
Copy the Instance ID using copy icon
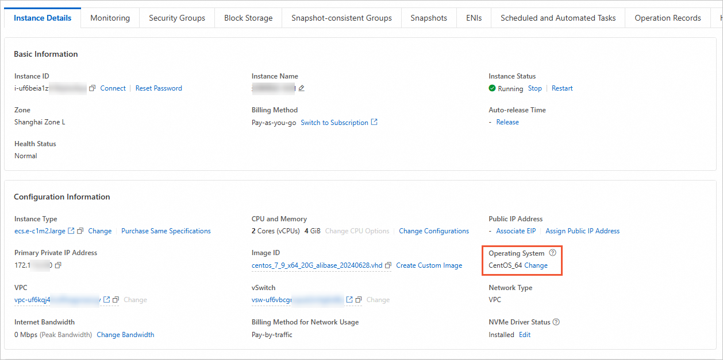92,88
